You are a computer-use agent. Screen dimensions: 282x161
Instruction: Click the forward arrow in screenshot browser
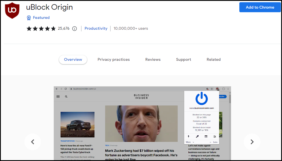coord(61,89)
